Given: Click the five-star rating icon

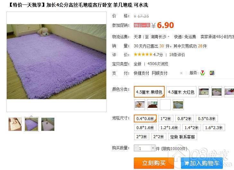Looking at the screenshot, I should [143, 54].
